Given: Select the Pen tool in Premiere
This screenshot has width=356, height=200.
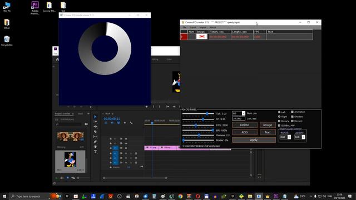Looking at the screenshot, I should click(95, 142).
